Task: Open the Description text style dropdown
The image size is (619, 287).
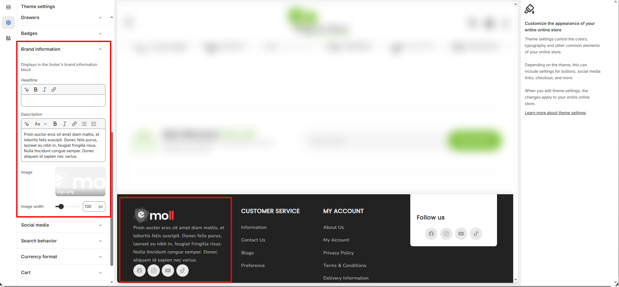Action: tap(41, 124)
